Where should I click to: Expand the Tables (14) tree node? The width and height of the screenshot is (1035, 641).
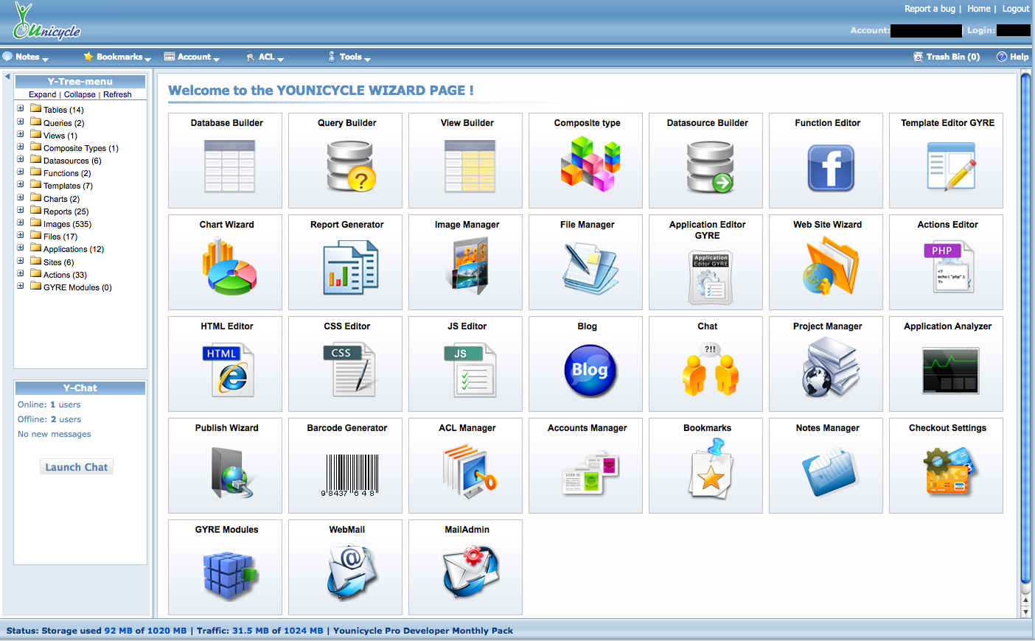(x=21, y=109)
